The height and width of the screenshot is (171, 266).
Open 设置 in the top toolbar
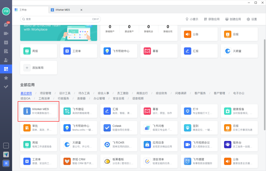[x=252, y=19]
